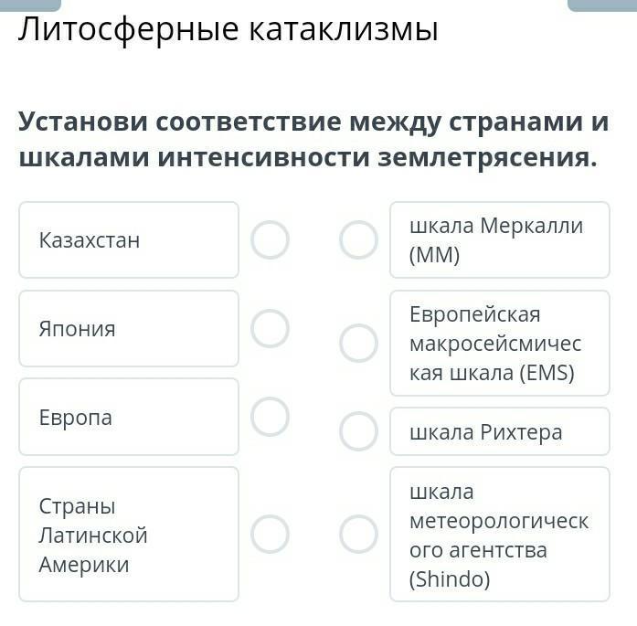Select the circle beside Япония
This screenshot has width=637, height=626.
coord(271,328)
